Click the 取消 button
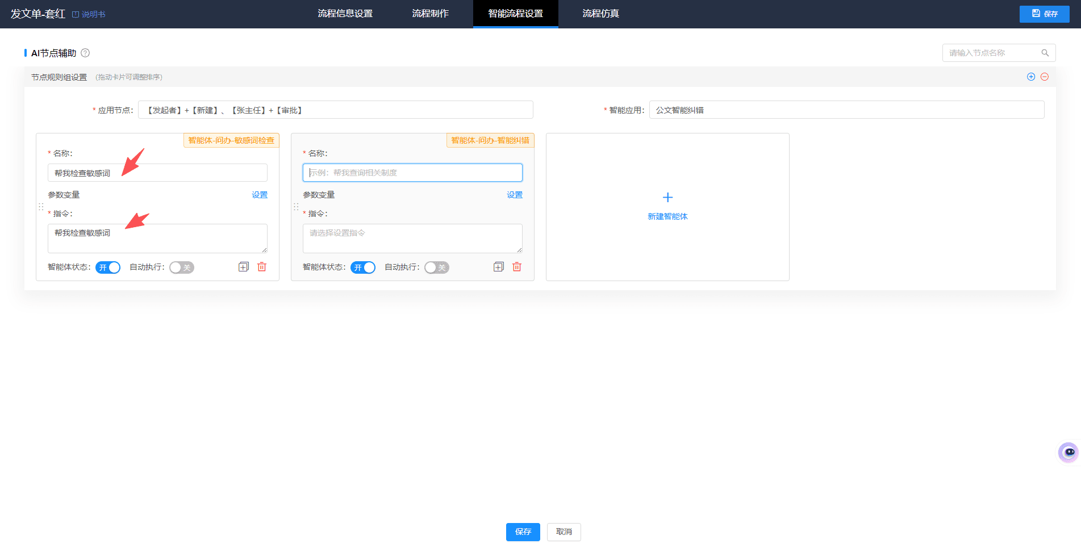The height and width of the screenshot is (548, 1081). coord(564,532)
